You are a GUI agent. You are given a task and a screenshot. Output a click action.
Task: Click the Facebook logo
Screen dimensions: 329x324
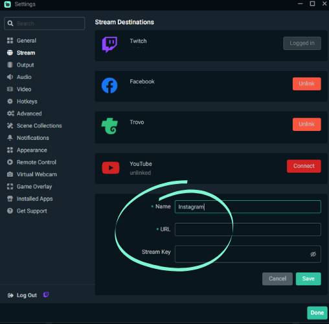point(109,86)
